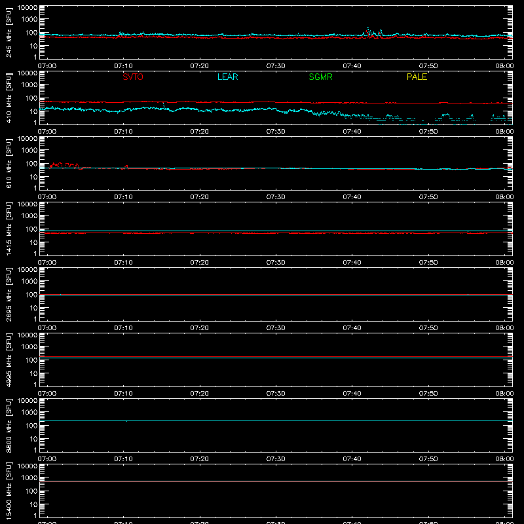524x524 pixels.
Task: Click the PALE station legend label
Action: click(x=417, y=77)
